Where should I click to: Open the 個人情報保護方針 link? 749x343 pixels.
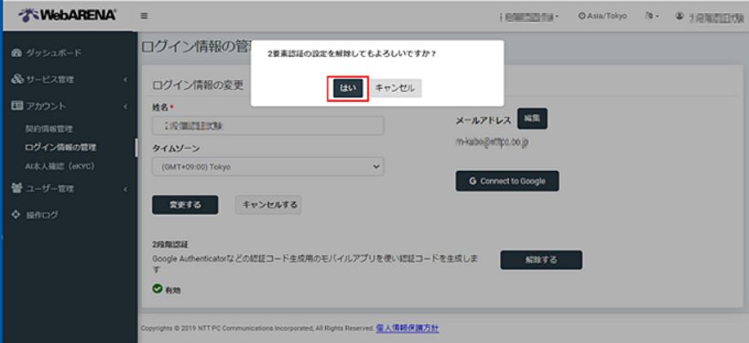(x=408, y=328)
